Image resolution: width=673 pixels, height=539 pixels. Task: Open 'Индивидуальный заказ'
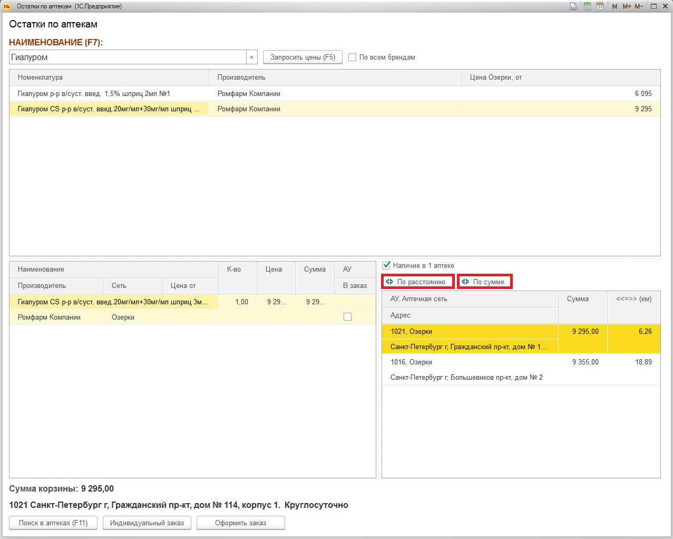click(147, 523)
